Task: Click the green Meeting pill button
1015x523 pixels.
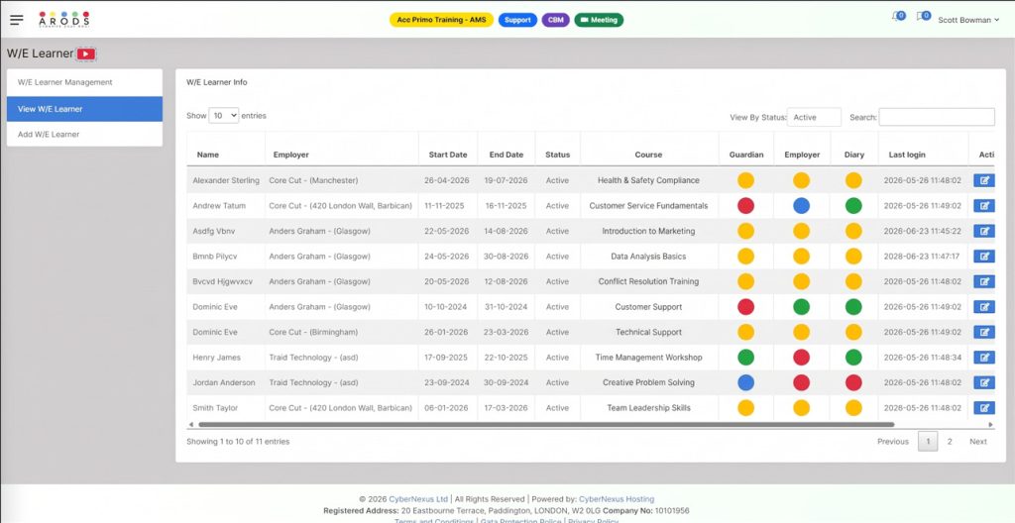Action: tap(599, 20)
